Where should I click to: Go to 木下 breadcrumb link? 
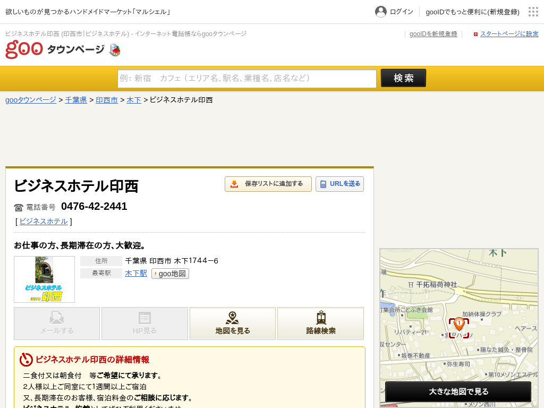coord(134,100)
